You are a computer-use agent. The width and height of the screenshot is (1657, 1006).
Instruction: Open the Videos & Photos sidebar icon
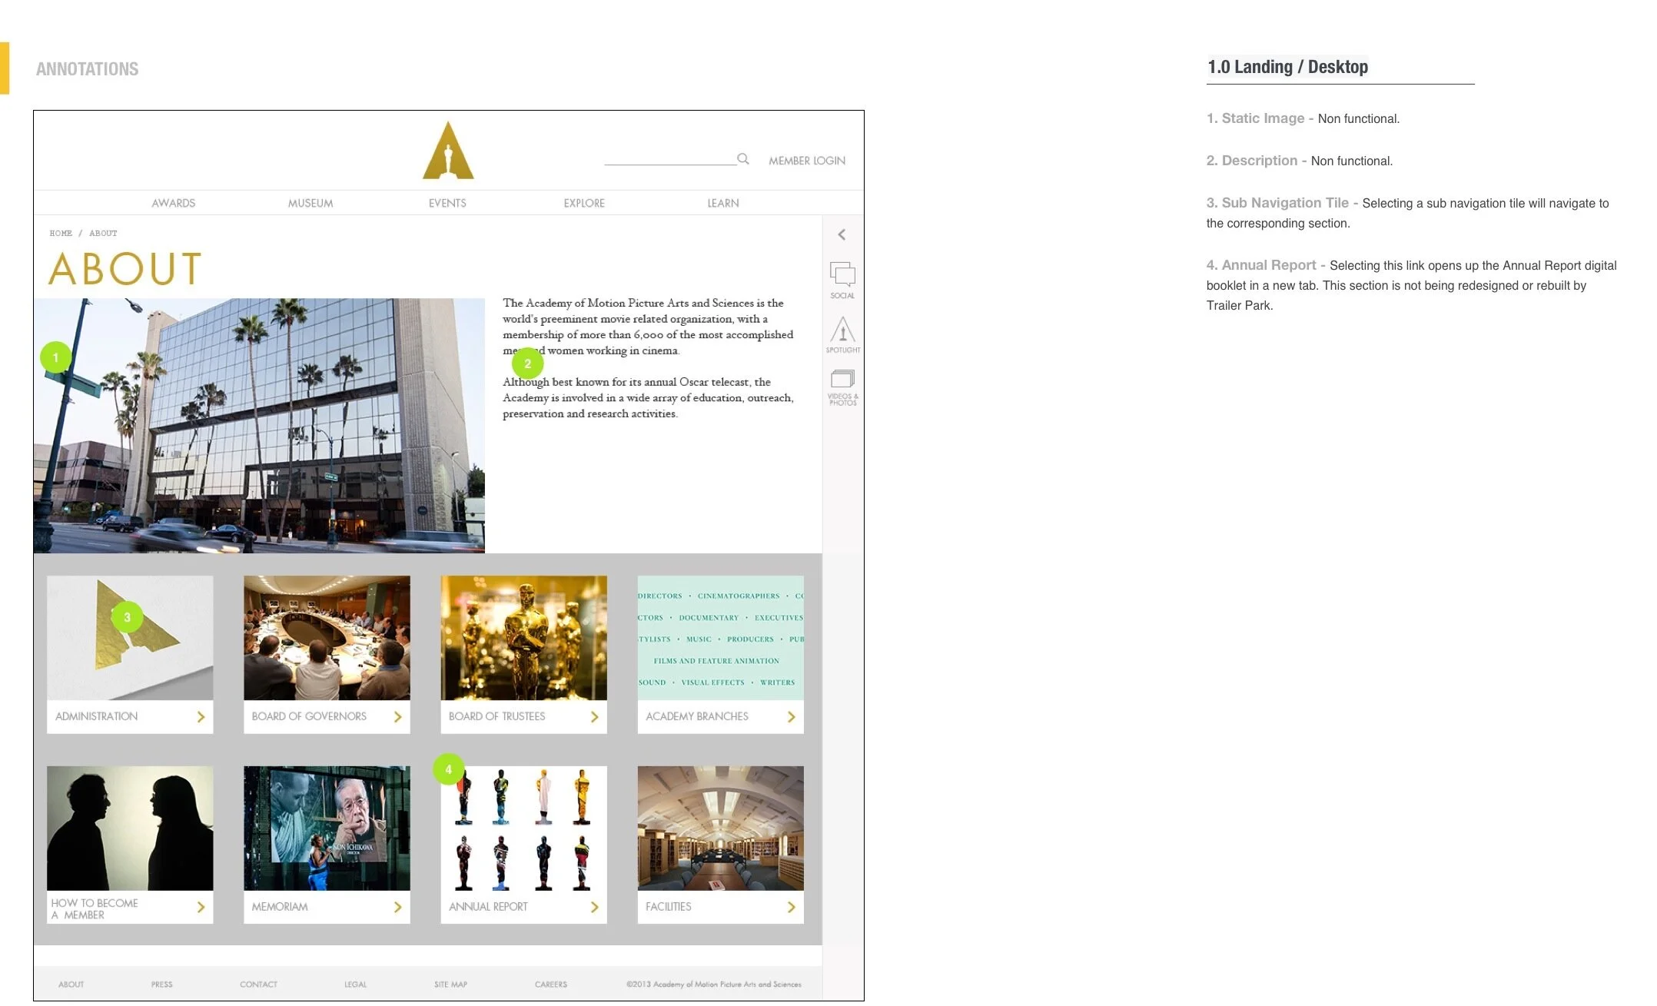pos(843,387)
